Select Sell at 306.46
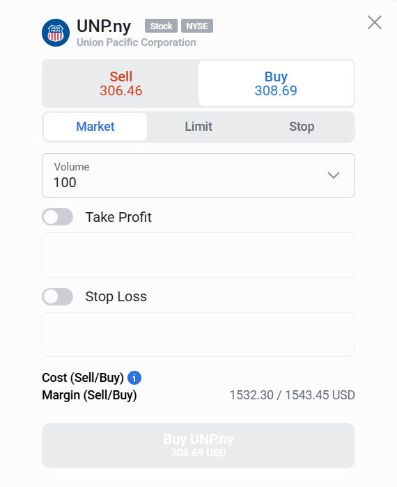The width and height of the screenshot is (397, 487). 120,83
